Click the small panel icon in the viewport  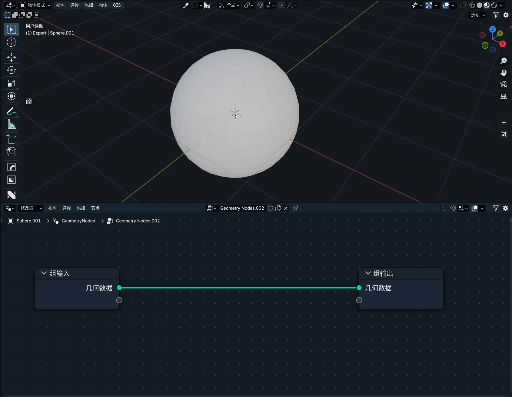[29, 101]
